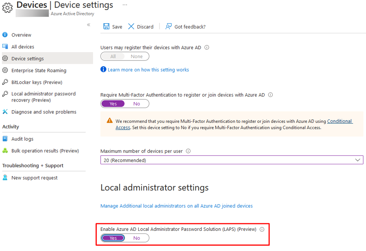
Task: Open the Maximum number of devices dropdown
Action: pyautogui.click(x=232, y=160)
